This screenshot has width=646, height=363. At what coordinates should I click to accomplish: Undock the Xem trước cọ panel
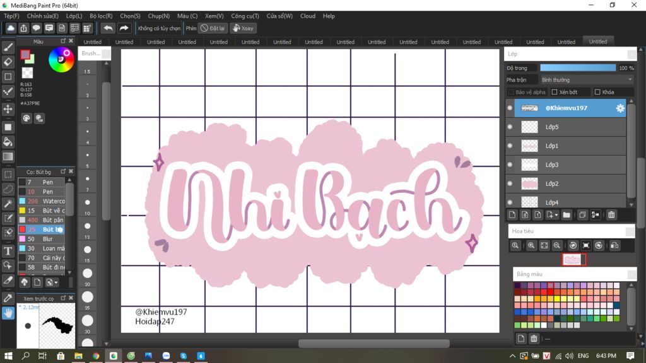point(63,298)
